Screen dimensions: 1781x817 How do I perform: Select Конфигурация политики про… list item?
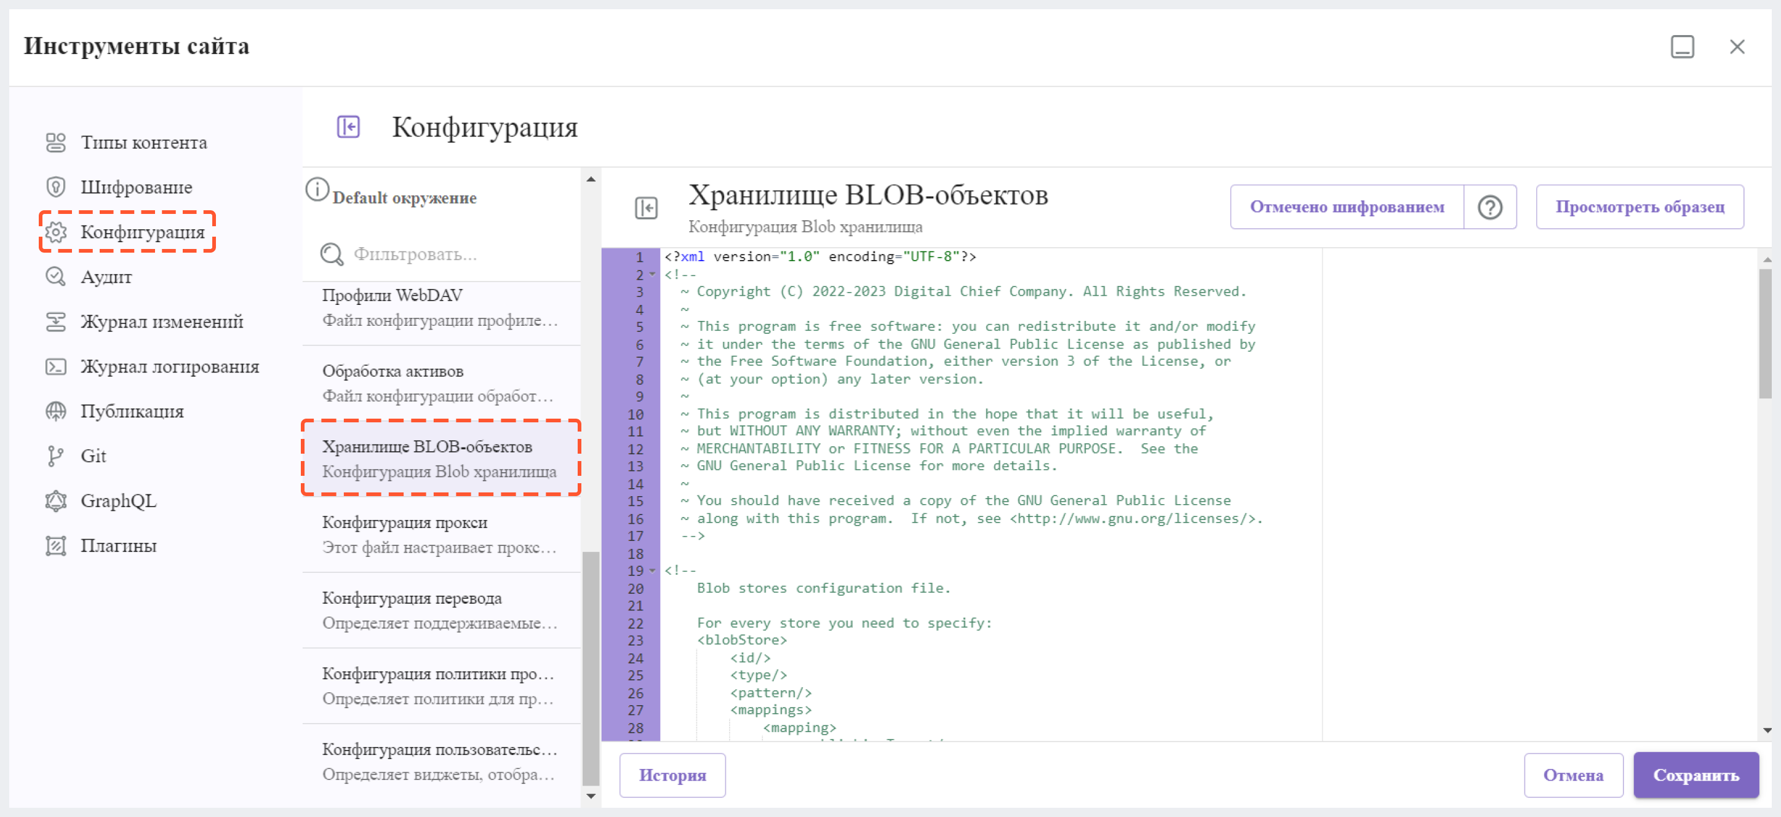point(441,687)
